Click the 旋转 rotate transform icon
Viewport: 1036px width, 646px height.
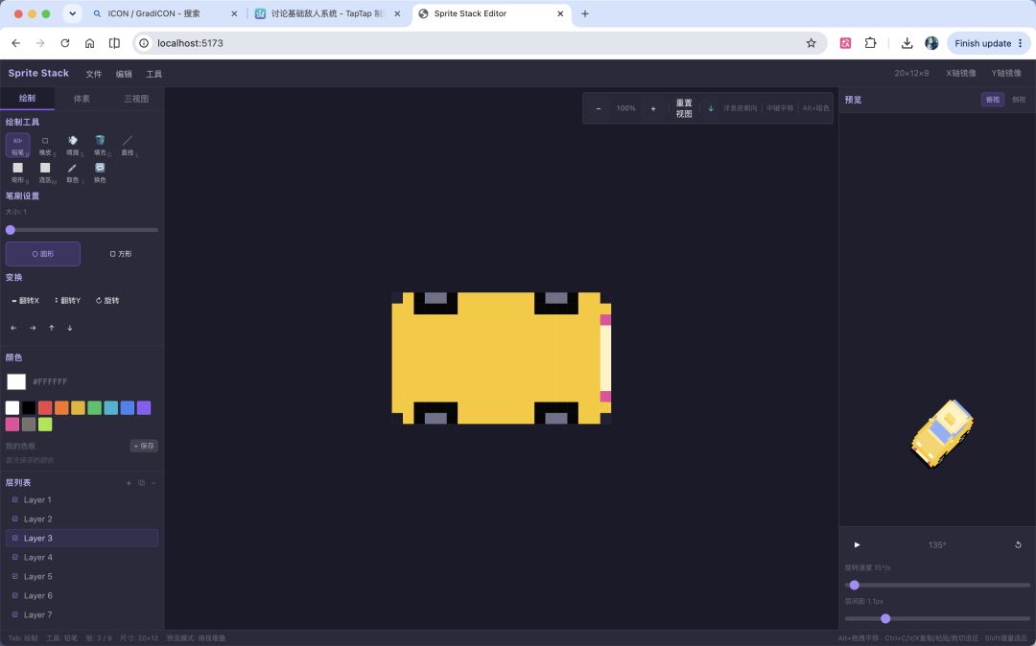pos(107,300)
